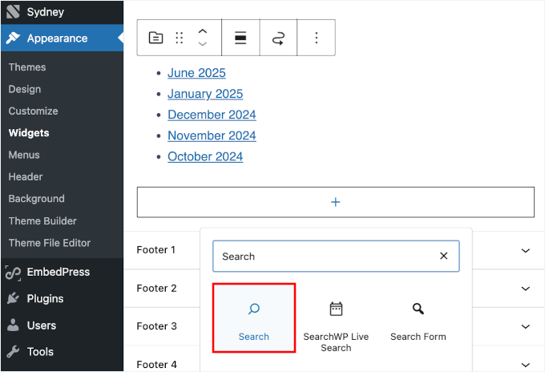
Task: Click the add block plus button
Action: 336,202
